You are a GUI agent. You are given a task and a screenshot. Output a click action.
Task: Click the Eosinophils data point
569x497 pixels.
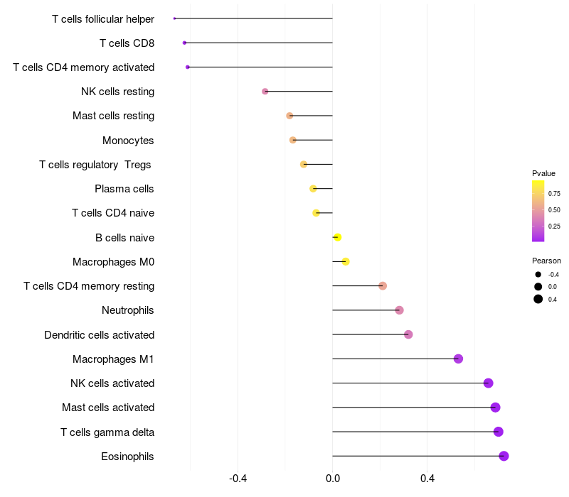pos(504,456)
